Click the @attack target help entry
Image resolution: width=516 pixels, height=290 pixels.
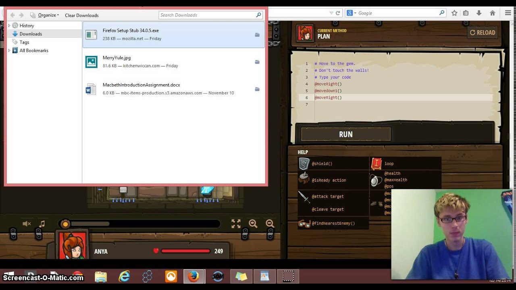click(328, 197)
